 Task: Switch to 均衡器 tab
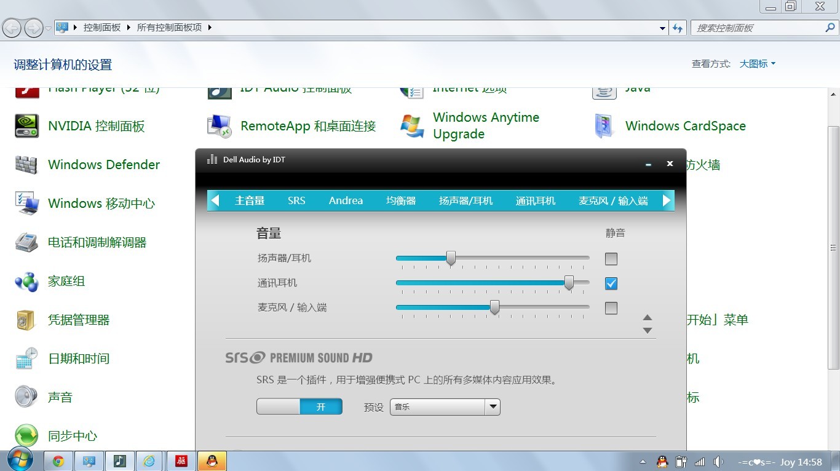click(x=401, y=200)
